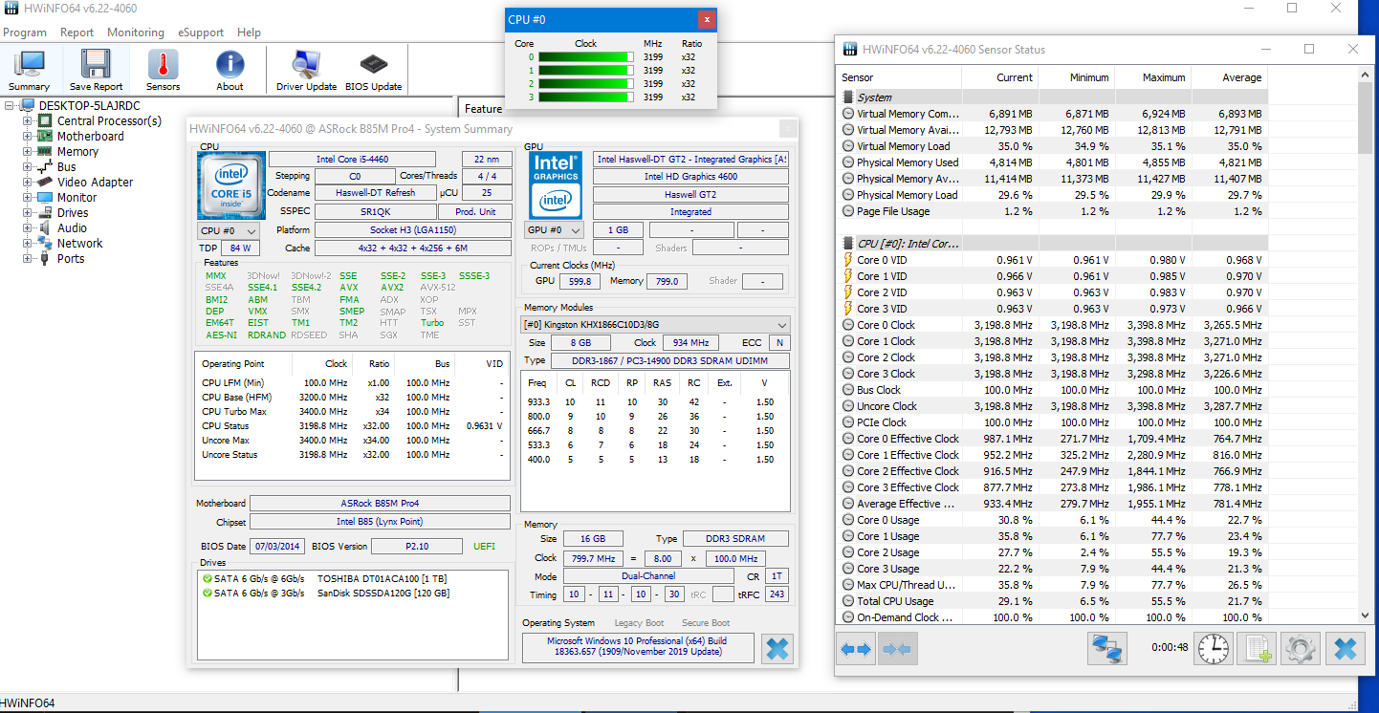Viewport: 1379px width, 713px height.
Task: Open the Kingston memory module dropdown
Action: pos(656,325)
